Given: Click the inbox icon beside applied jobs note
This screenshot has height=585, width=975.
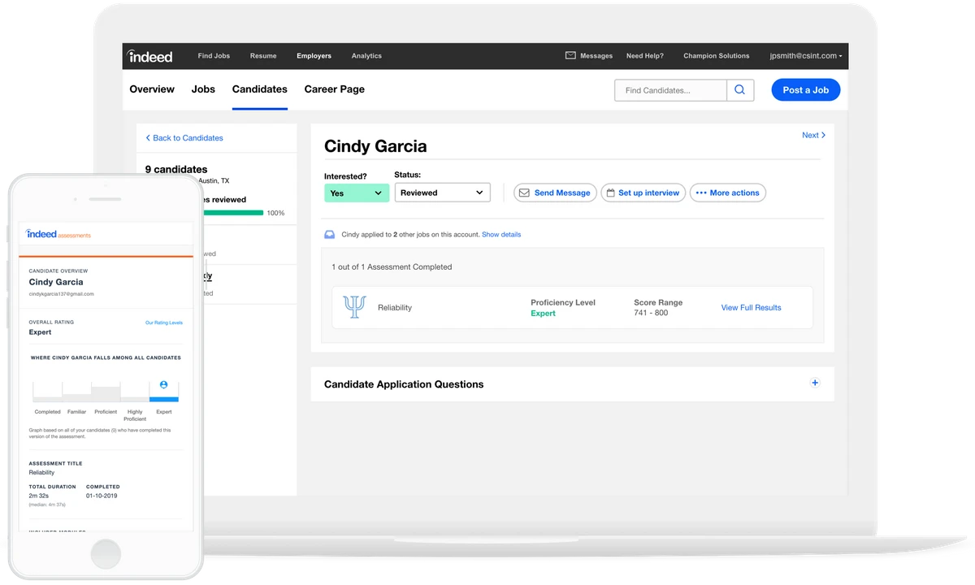Looking at the screenshot, I should (329, 235).
